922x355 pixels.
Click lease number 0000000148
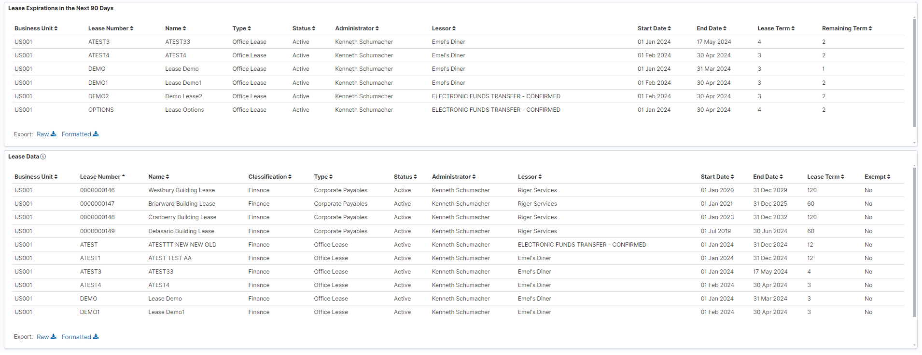[98, 217]
